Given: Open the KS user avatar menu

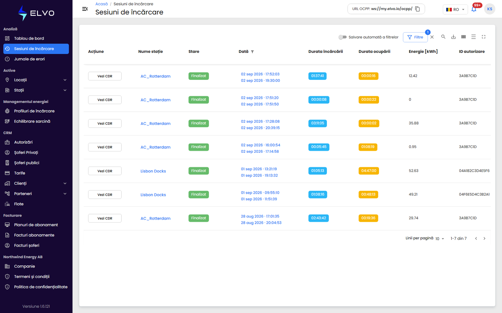Looking at the screenshot, I should click(489, 9).
